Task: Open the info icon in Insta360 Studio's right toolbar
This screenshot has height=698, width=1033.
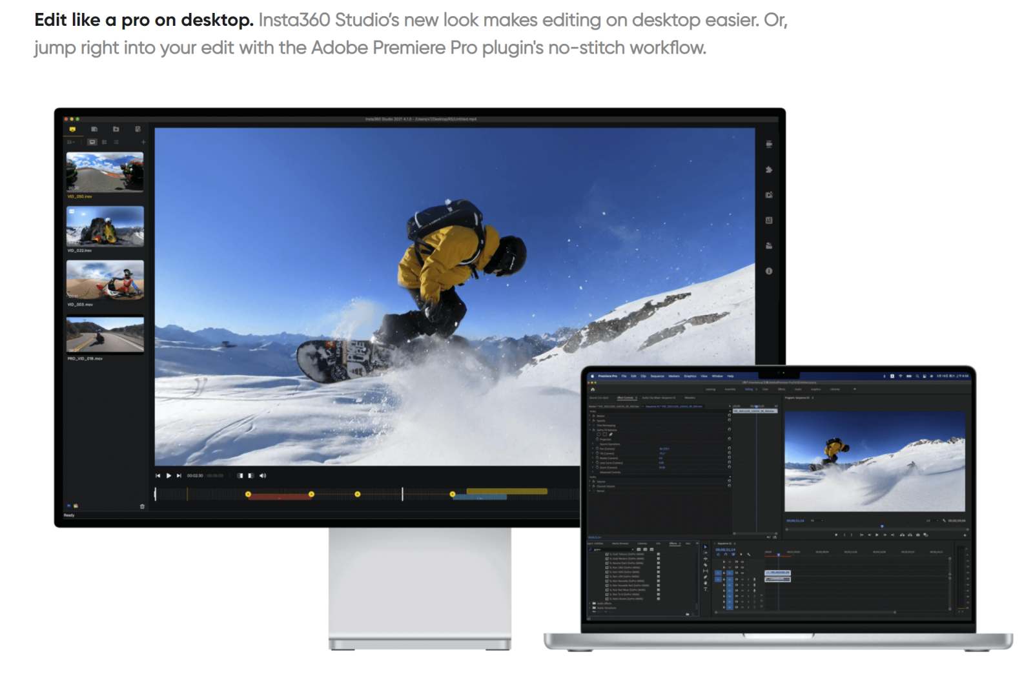Action: (769, 271)
